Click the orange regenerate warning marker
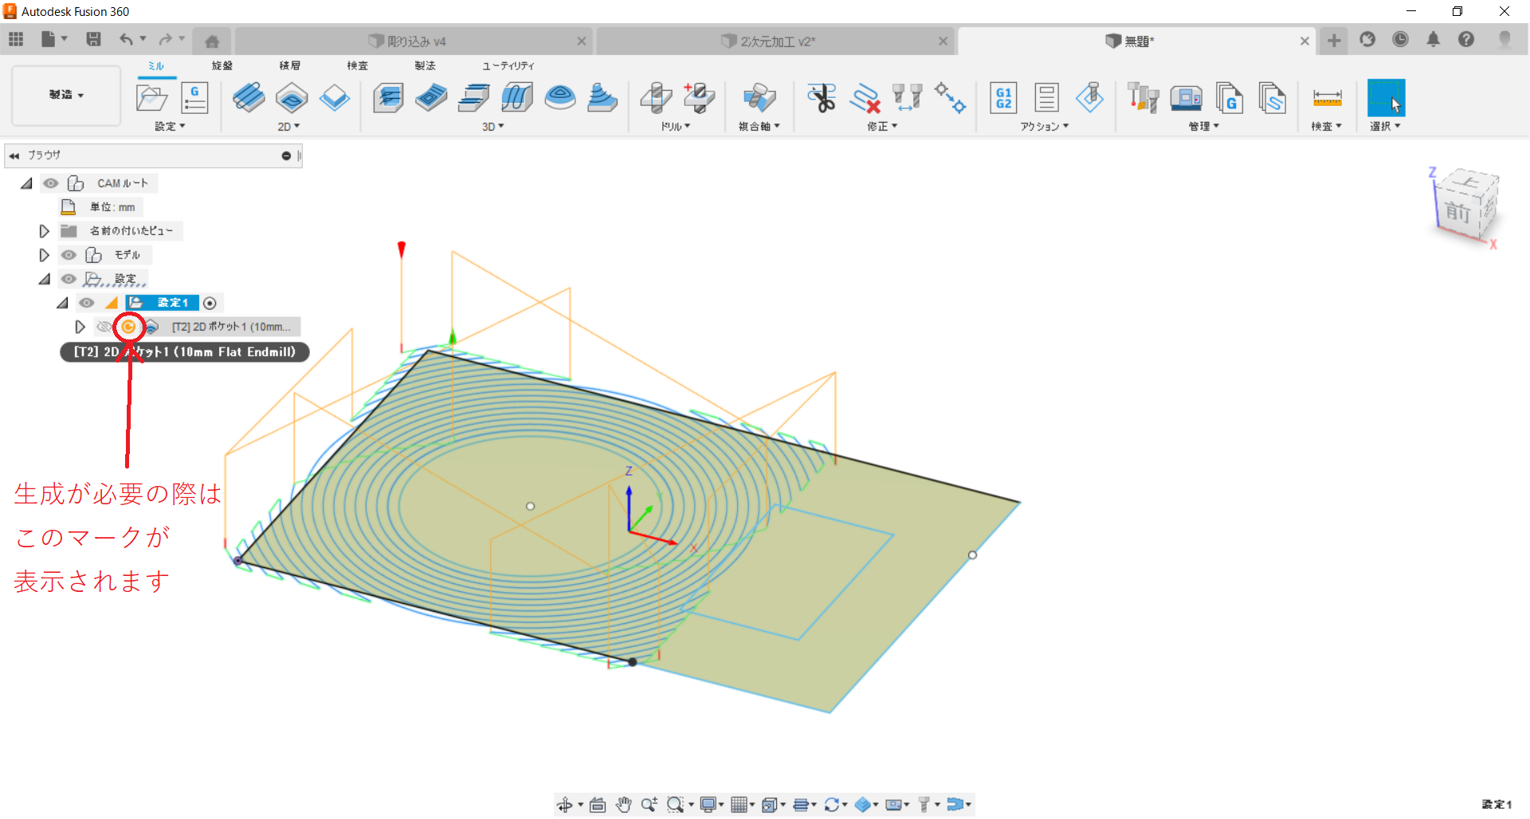This screenshot has width=1530, height=819. click(x=128, y=327)
